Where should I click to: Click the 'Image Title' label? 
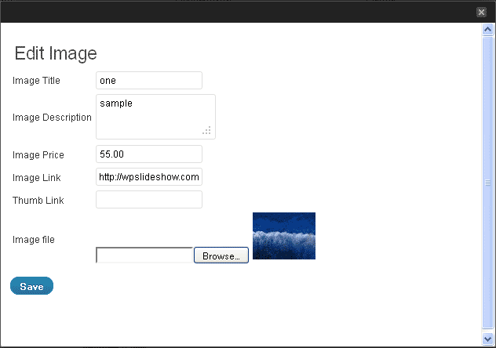pyautogui.click(x=36, y=81)
